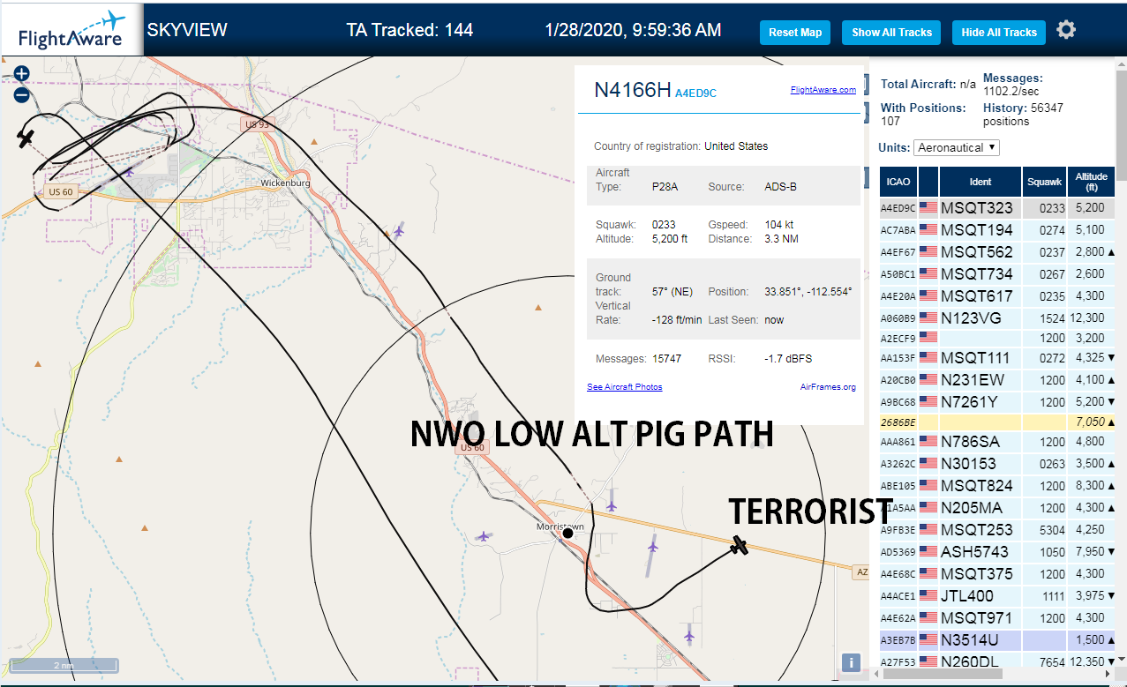
Task: Sort table by ICAO column header
Action: point(898,182)
